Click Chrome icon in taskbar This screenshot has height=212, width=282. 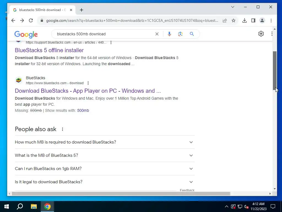coord(47,206)
